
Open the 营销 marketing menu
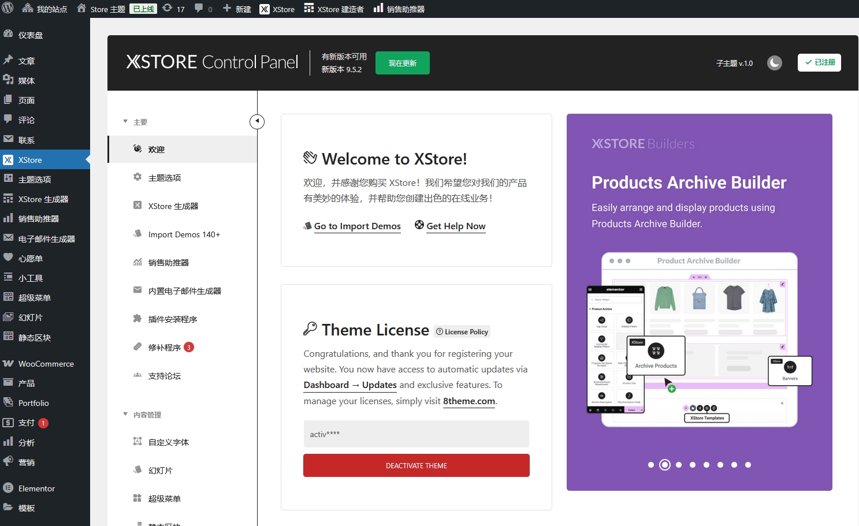(45, 462)
